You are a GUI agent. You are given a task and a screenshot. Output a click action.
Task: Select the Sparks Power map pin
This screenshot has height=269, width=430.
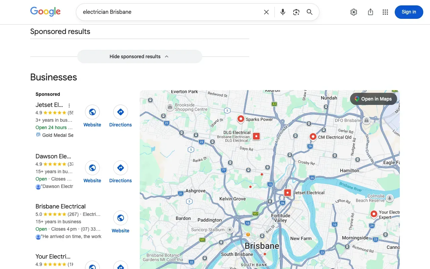coord(241,119)
